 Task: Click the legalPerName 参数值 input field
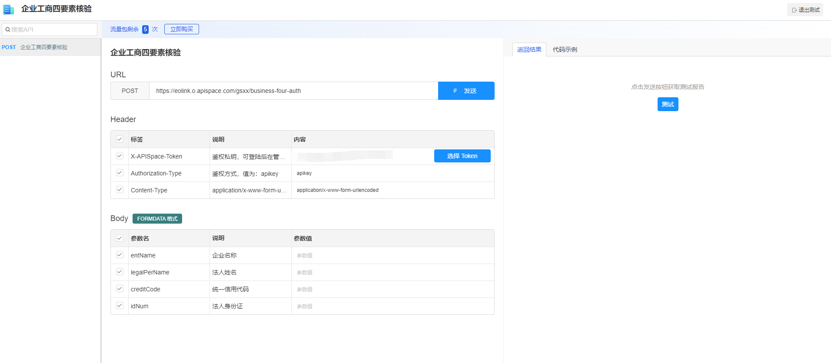393,272
